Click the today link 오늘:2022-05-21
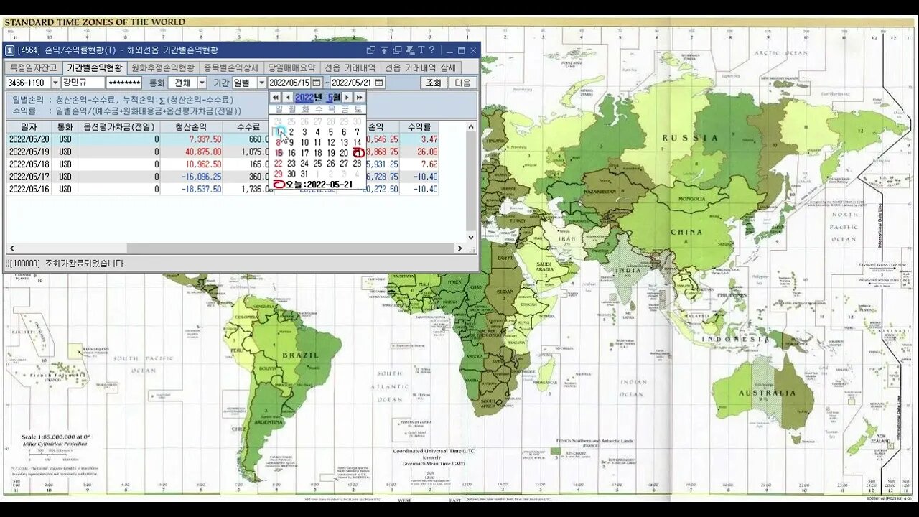The image size is (919, 517). pyautogui.click(x=318, y=184)
